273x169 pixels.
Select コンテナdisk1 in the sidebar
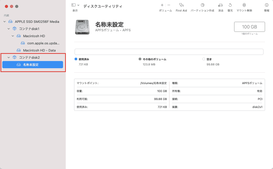click(29, 29)
